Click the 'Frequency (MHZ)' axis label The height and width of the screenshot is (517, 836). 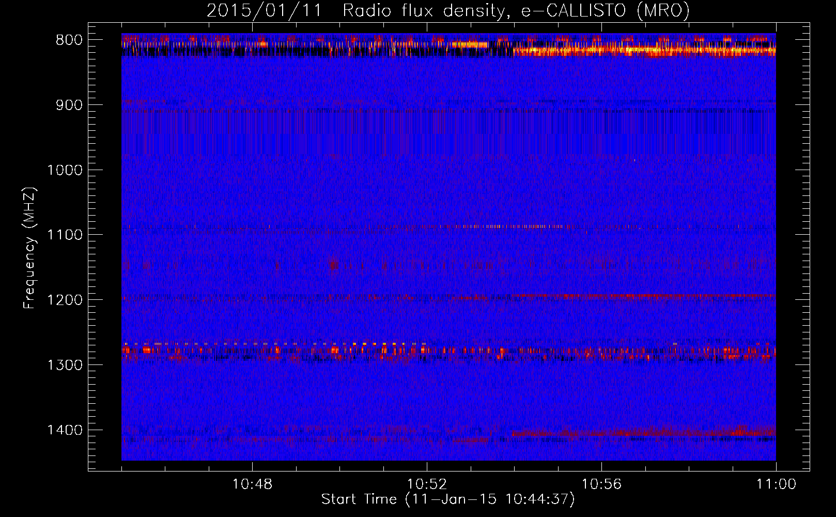tap(29, 248)
